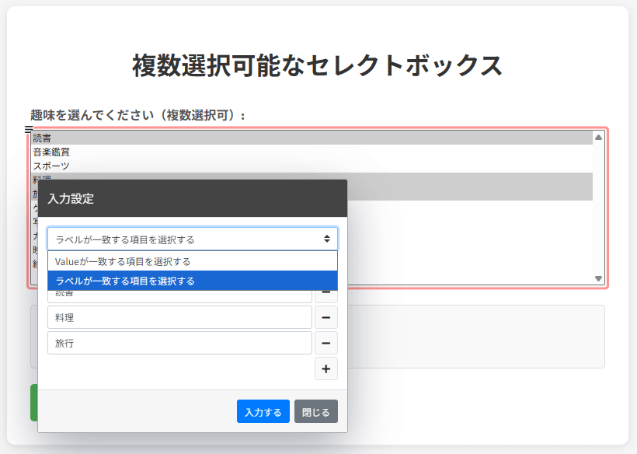
Task: Click the up-down arrows on the selection mode dropdown
Action: click(x=327, y=239)
